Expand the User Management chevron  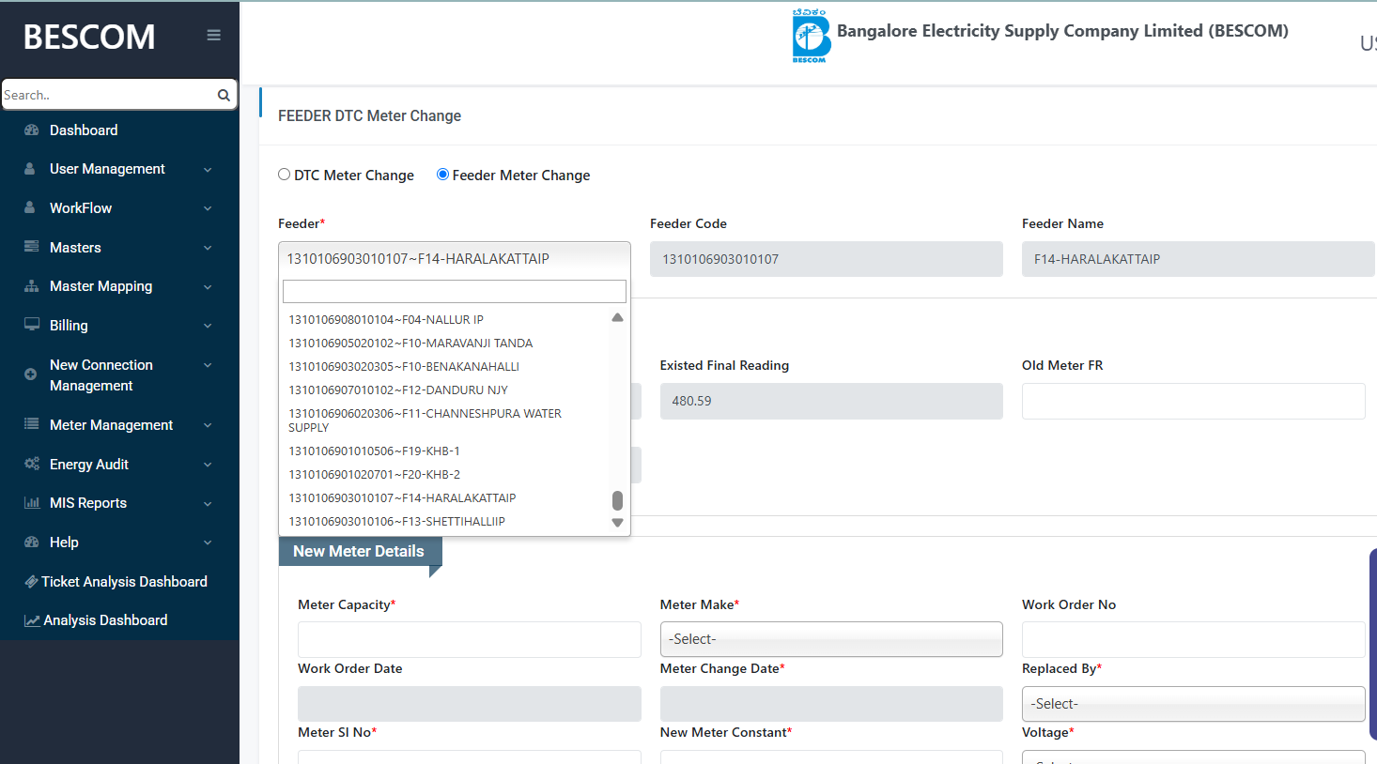[x=208, y=170]
